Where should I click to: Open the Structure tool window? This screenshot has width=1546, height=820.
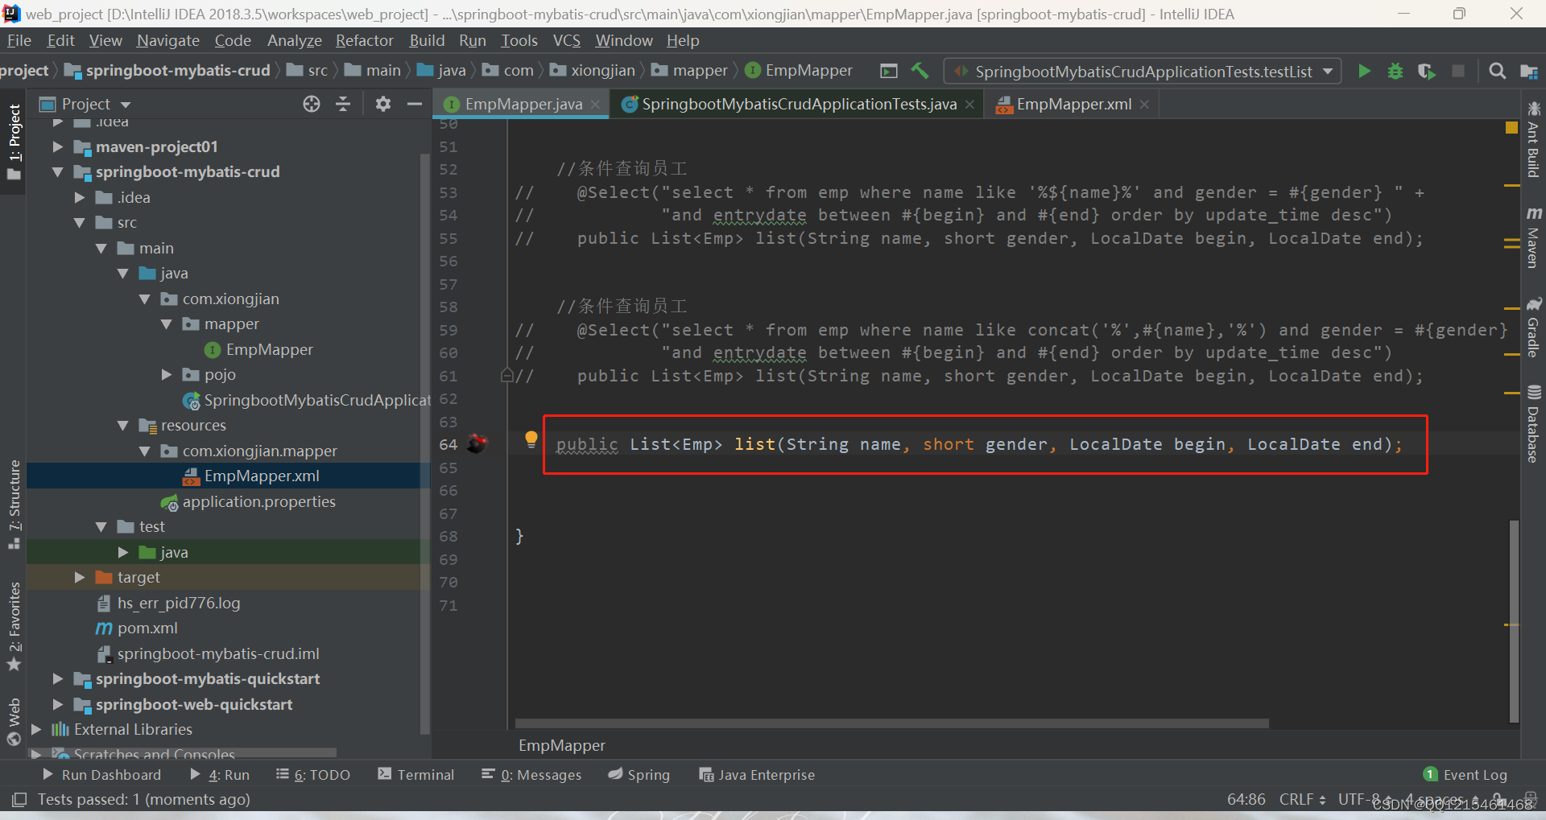point(14,505)
